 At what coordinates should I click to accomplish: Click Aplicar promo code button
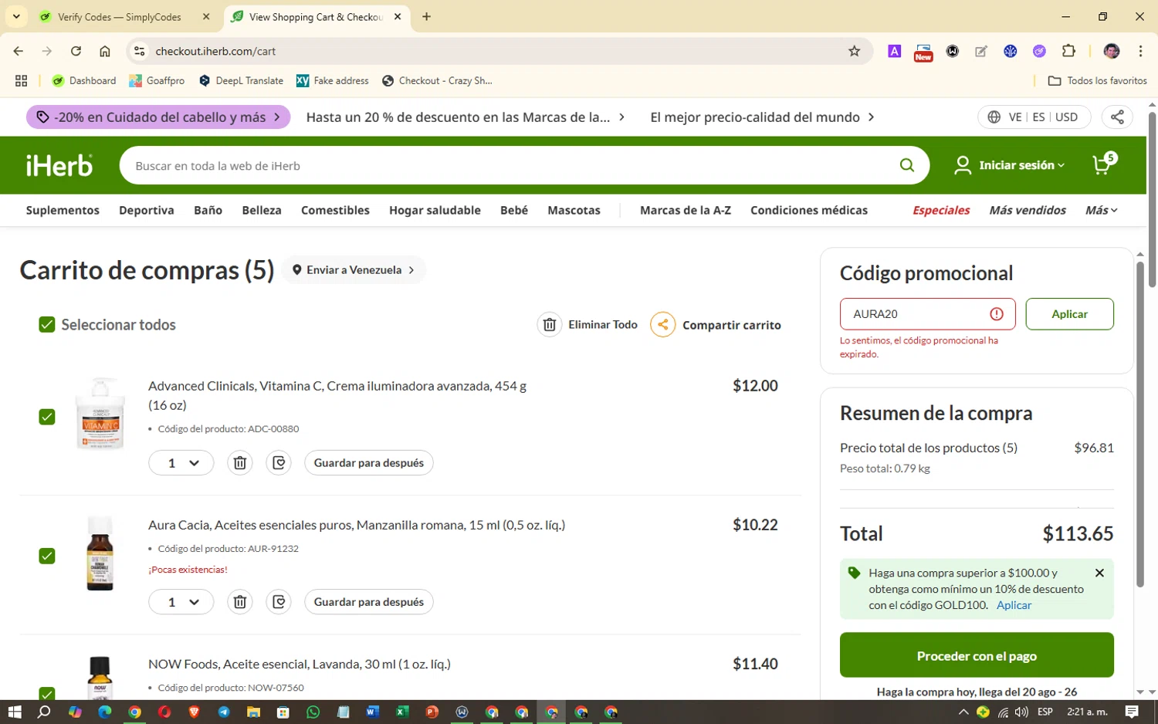pos(1069,314)
